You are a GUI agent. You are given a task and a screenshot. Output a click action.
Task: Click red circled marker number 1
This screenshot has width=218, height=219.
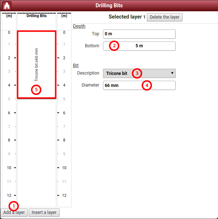[13, 206]
